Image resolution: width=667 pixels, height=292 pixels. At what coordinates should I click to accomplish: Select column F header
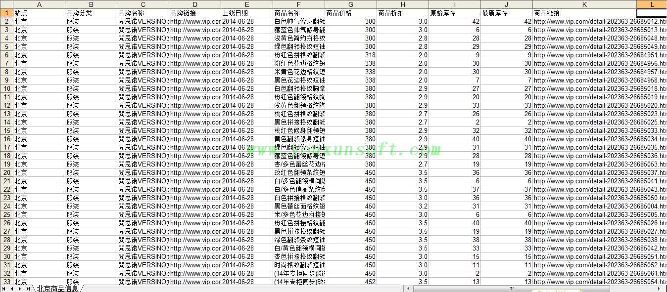[299, 4]
